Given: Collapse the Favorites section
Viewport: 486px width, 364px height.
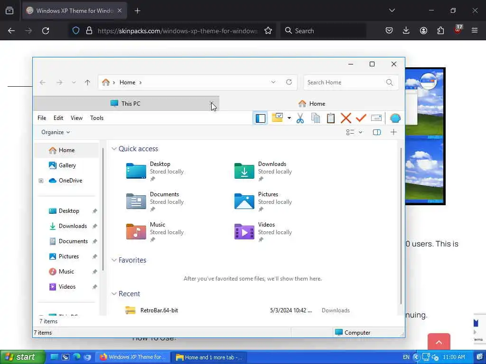Looking at the screenshot, I should (114, 260).
